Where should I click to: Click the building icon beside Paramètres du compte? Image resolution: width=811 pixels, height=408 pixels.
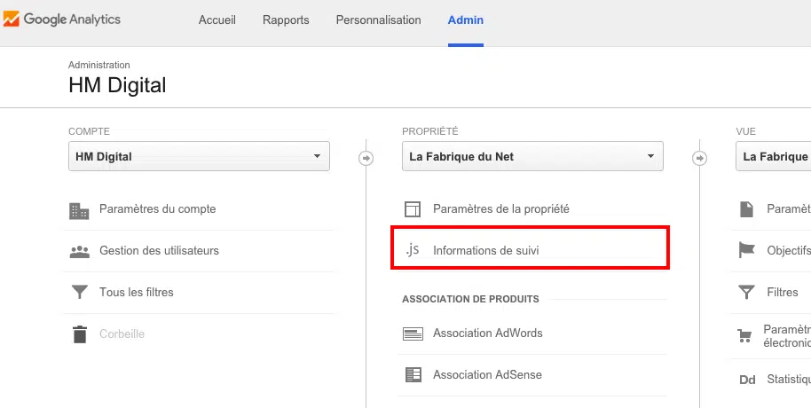pyautogui.click(x=80, y=210)
